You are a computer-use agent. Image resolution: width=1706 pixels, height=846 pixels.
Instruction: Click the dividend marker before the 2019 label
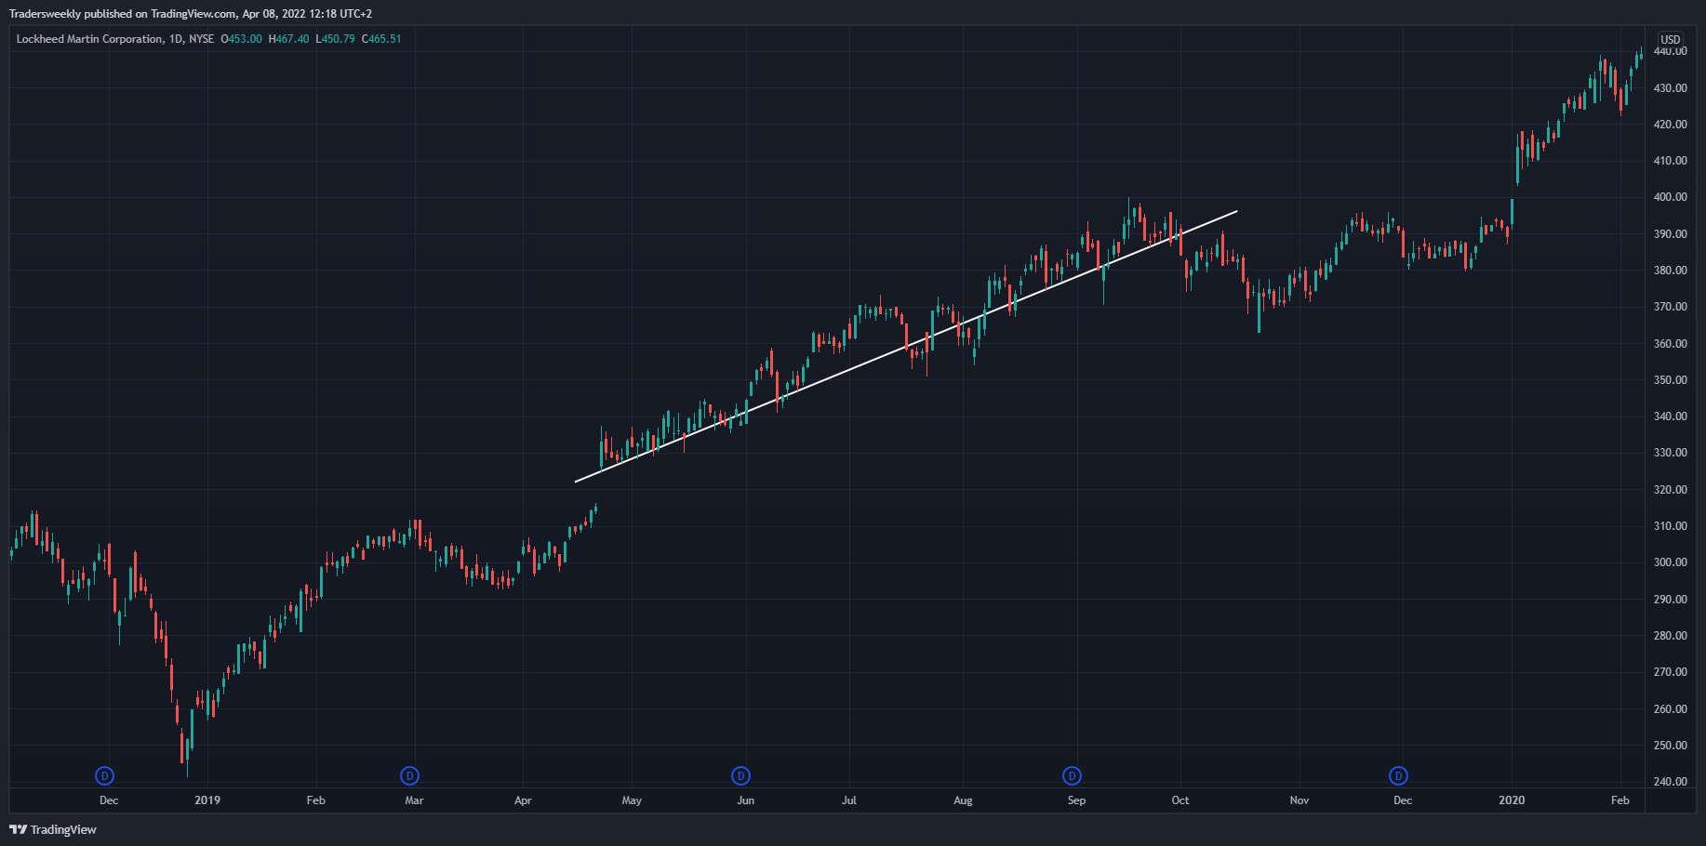click(105, 775)
